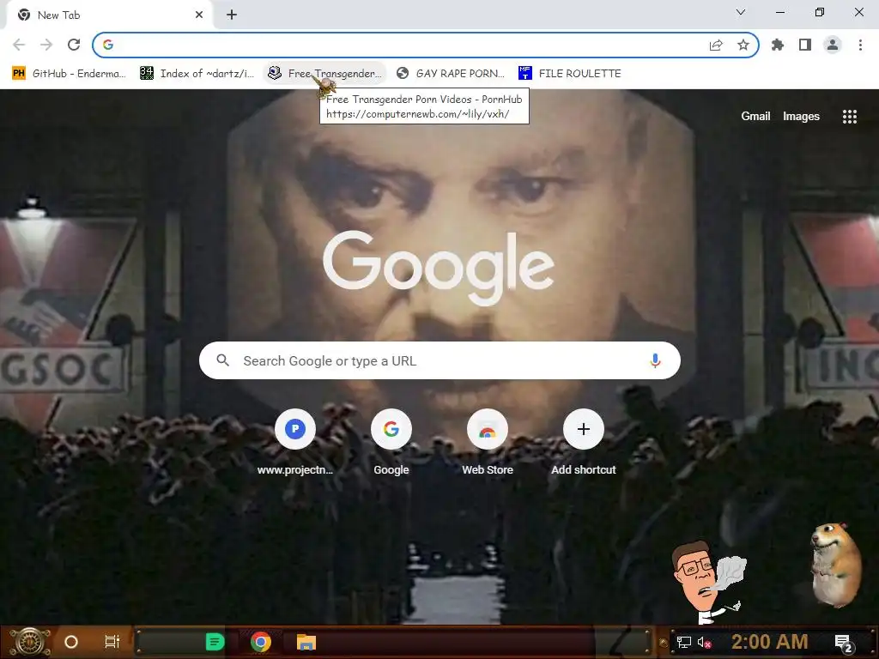The image size is (879, 659).
Task: Click the Google icon inside the address bar
Action: pos(108,45)
